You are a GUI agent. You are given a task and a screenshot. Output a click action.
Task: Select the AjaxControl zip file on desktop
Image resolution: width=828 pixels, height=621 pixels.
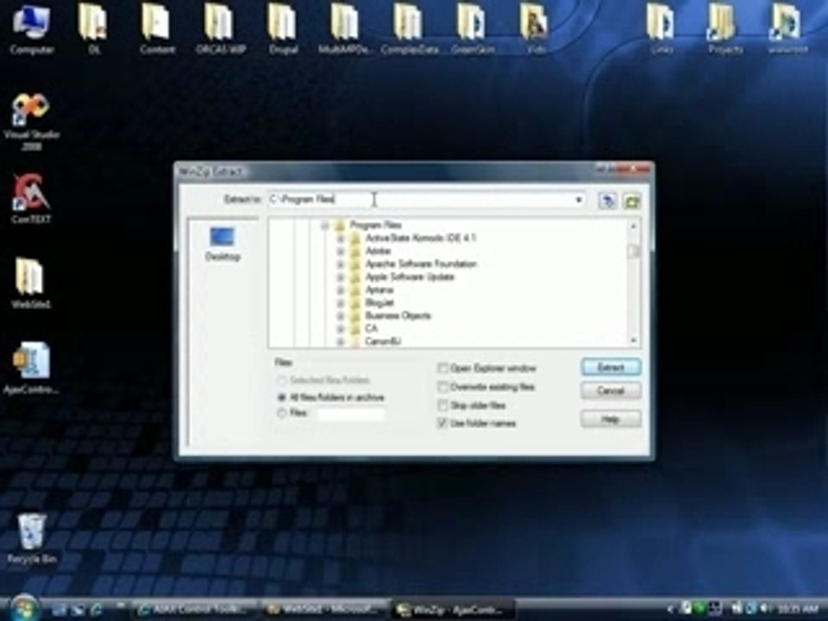31,367
